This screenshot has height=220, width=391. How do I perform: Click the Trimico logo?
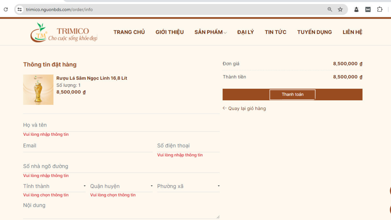pos(64,32)
